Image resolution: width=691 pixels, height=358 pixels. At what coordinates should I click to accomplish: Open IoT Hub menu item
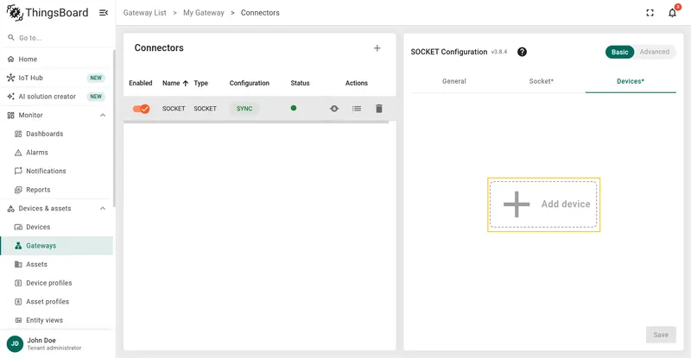(x=56, y=78)
